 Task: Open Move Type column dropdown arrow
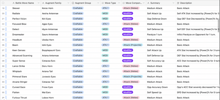coord(119,3)
